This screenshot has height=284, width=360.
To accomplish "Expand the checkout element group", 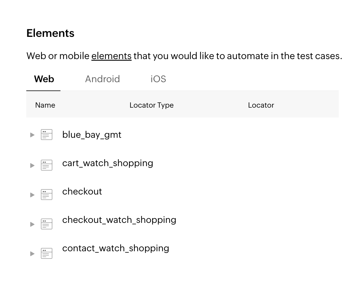I will (32, 195).
